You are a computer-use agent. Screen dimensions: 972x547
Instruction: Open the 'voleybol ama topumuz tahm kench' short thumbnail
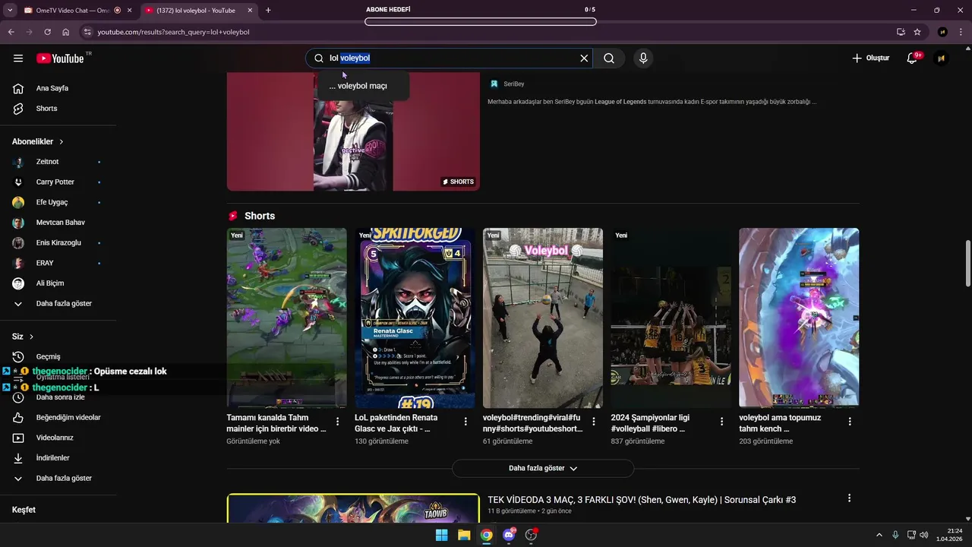coord(799,318)
